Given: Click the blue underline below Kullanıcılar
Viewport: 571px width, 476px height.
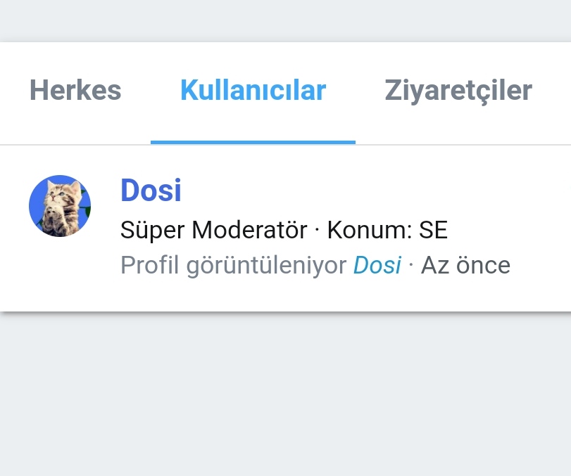Looking at the screenshot, I should coord(253,142).
